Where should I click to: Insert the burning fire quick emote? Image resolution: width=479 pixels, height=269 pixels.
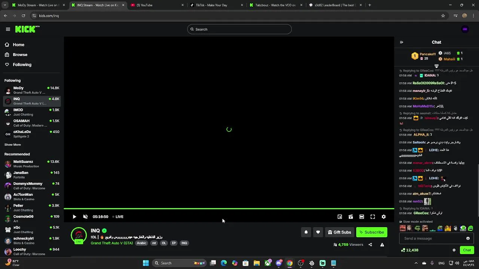coord(448,228)
